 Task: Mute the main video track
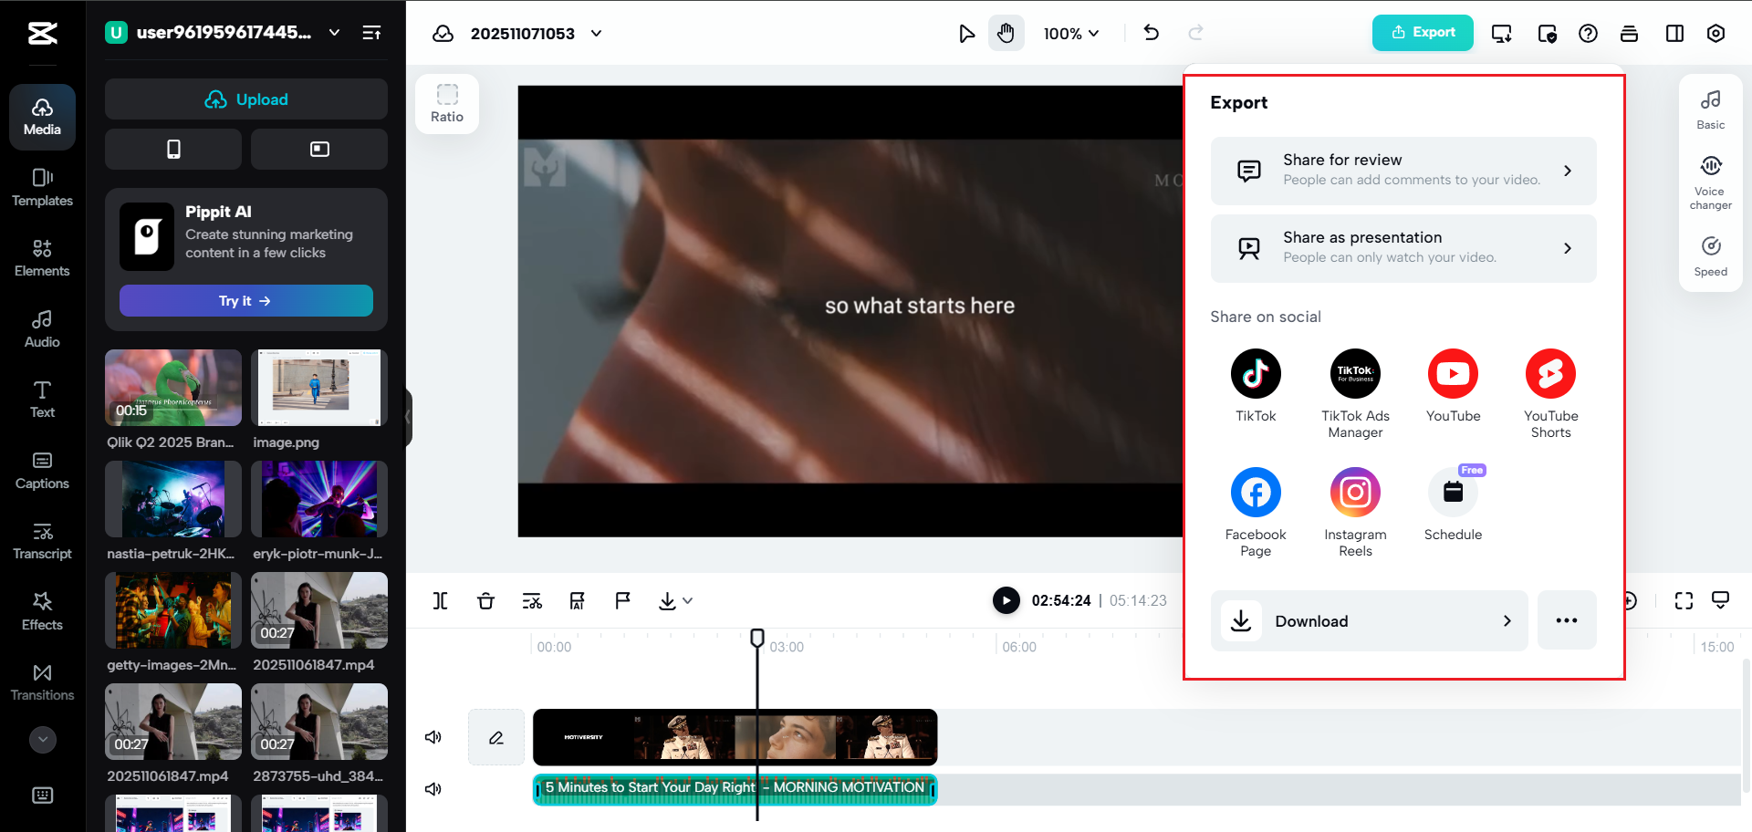tap(433, 736)
